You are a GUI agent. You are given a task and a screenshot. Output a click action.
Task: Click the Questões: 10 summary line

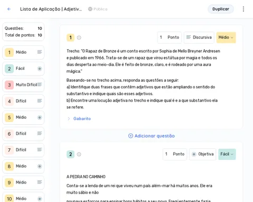[23, 28]
